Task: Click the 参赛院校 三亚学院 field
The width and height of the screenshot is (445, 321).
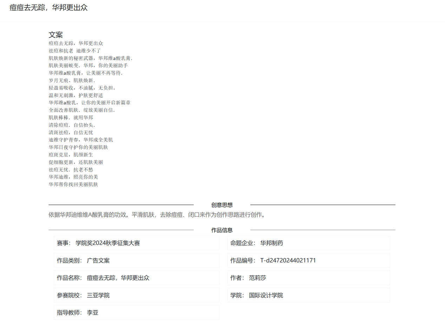Action: (136, 295)
